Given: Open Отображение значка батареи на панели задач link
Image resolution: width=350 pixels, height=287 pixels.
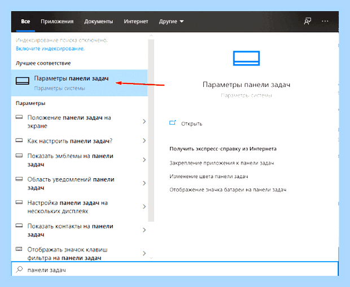Looking at the screenshot, I should [x=228, y=190].
